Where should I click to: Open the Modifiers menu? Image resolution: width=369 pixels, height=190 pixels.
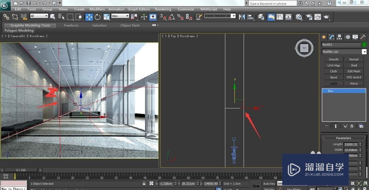pyautogui.click(x=97, y=9)
